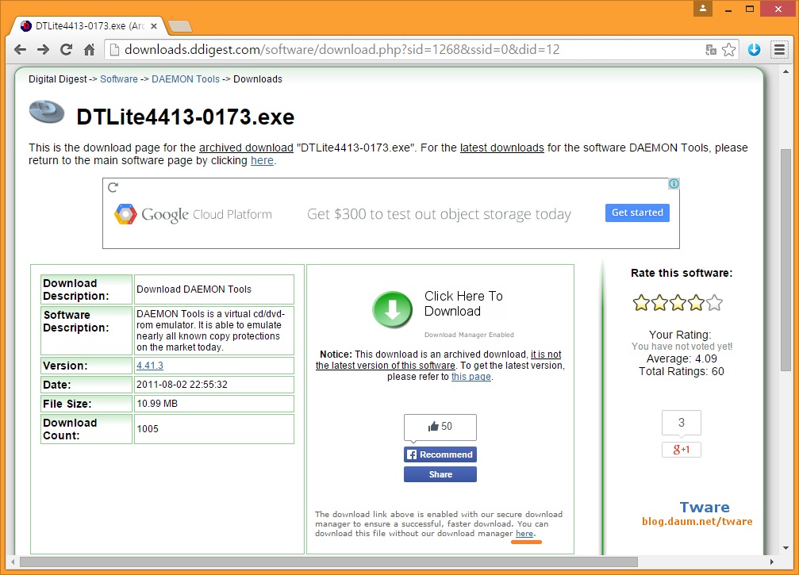Rate software with fifth star
799x575 pixels.
714,303
